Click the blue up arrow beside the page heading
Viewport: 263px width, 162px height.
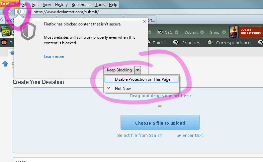[x=5, y=63]
